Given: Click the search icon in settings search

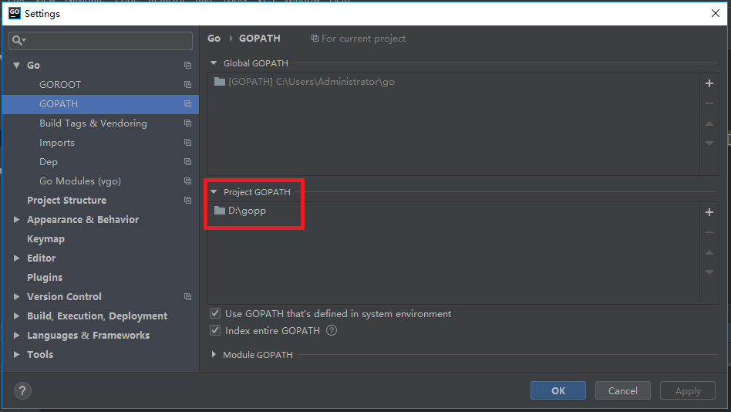Looking at the screenshot, I should 19,40.
